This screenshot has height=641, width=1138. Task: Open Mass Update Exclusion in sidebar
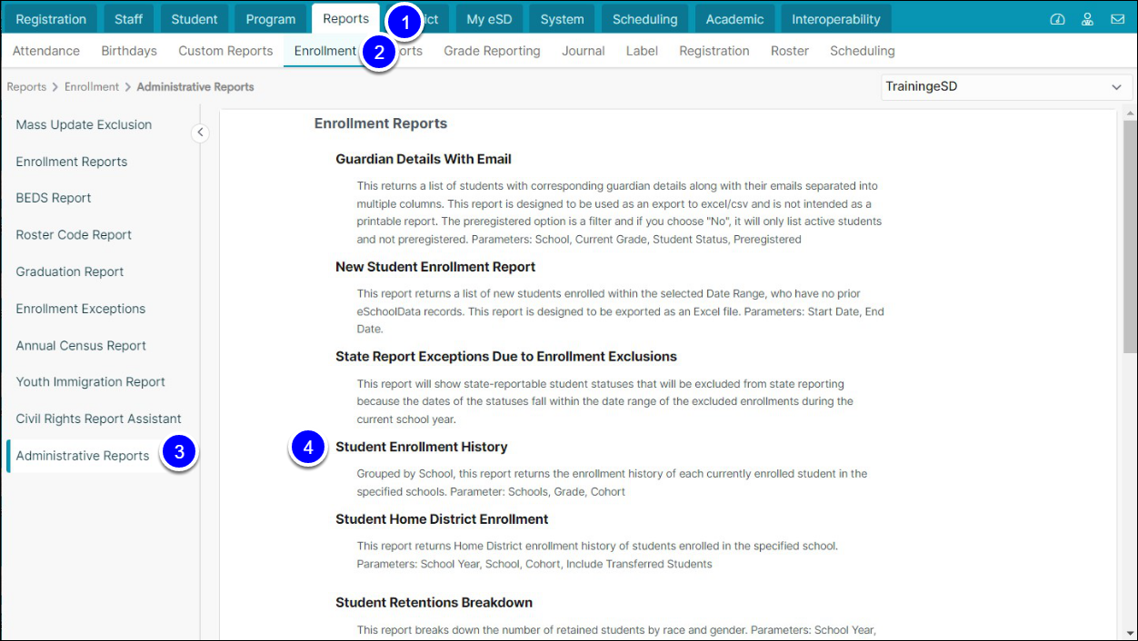pyautogui.click(x=84, y=124)
